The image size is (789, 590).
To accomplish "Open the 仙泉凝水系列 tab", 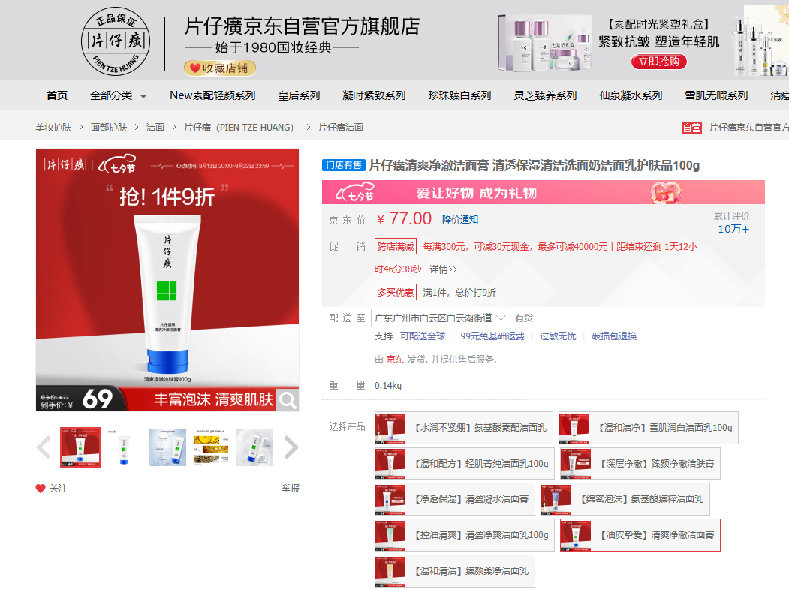I will [x=631, y=95].
